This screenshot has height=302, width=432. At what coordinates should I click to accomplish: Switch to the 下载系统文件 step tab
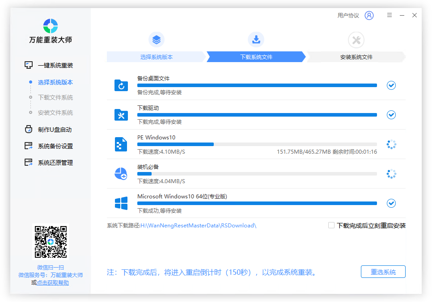pyautogui.click(x=256, y=57)
